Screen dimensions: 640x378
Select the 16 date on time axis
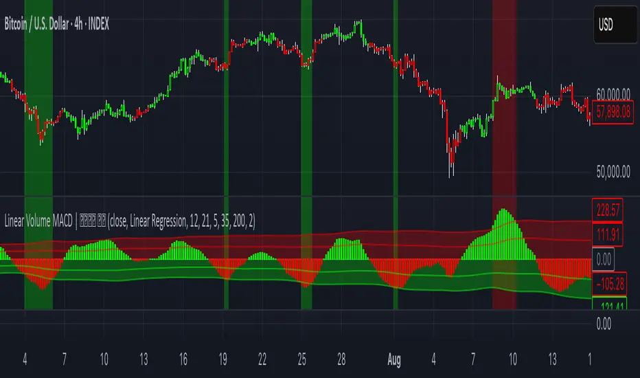click(183, 359)
